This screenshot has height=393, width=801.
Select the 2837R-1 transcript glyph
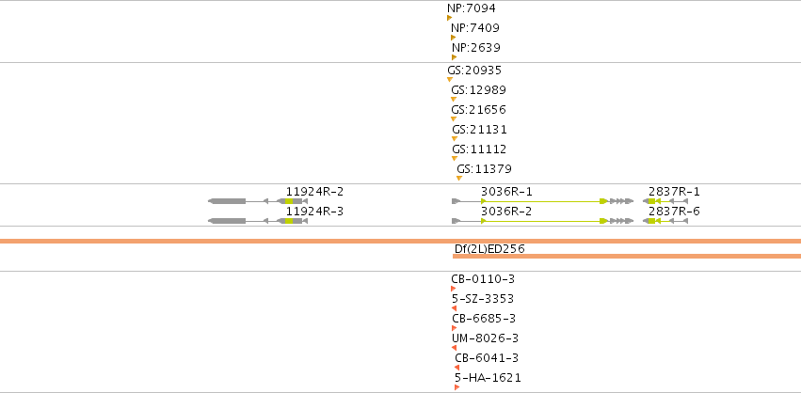pos(665,201)
